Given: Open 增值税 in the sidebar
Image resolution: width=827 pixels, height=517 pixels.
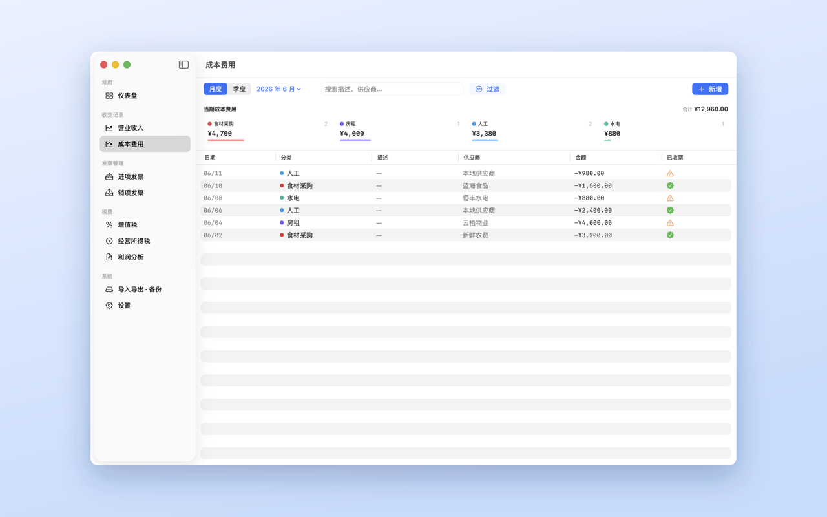Looking at the screenshot, I should 145,225.
